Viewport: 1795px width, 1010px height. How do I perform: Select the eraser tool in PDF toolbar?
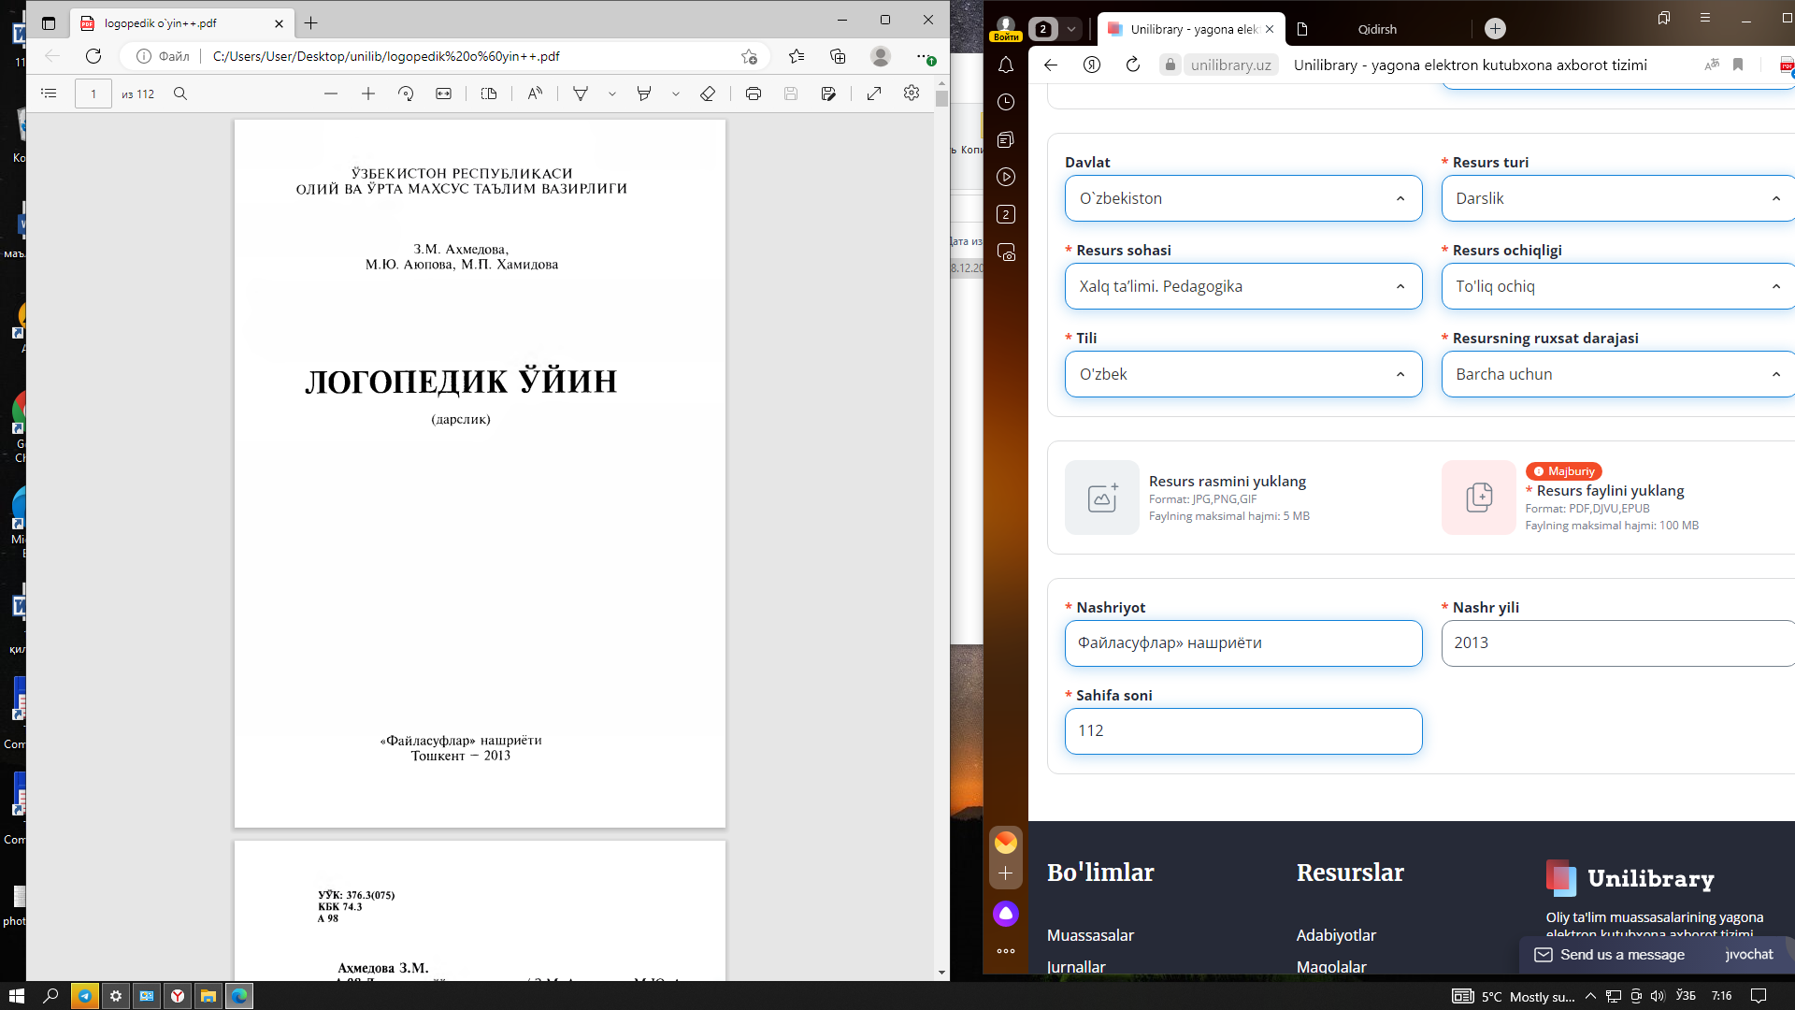coord(708,94)
